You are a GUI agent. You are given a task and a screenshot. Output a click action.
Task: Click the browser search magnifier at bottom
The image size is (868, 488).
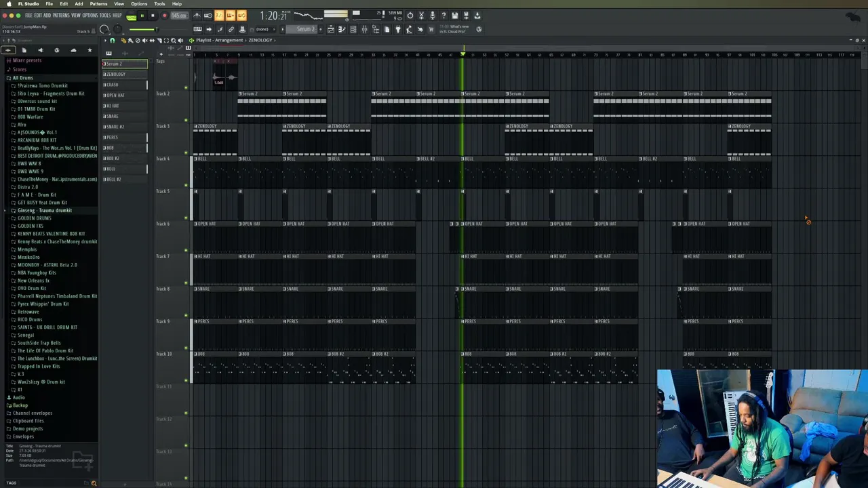pos(94,483)
